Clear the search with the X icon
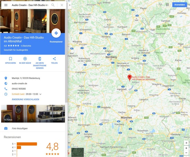Image resolution: width=190 pixels, height=157 pixels. click(x=62, y=5)
